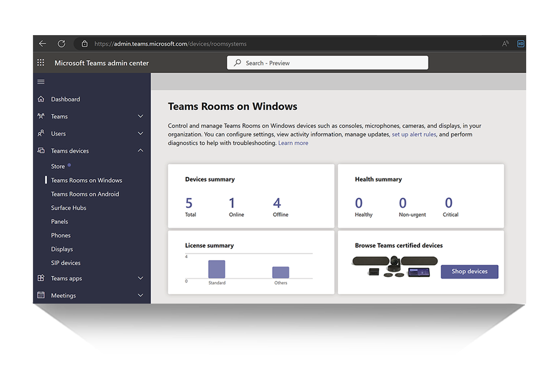Go back using browser back arrow
558x390 pixels.
click(43, 43)
